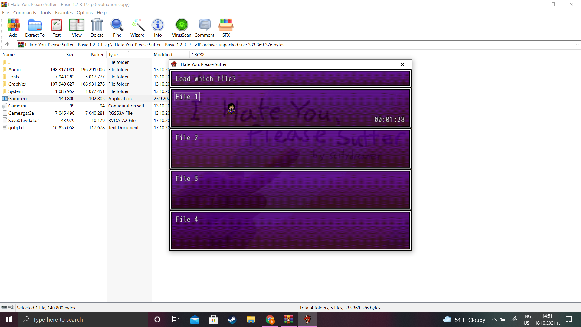This screenshot has width=581, height=327.
Task: Open Task View icon on taskbar
Action: (x=176, y=319)
